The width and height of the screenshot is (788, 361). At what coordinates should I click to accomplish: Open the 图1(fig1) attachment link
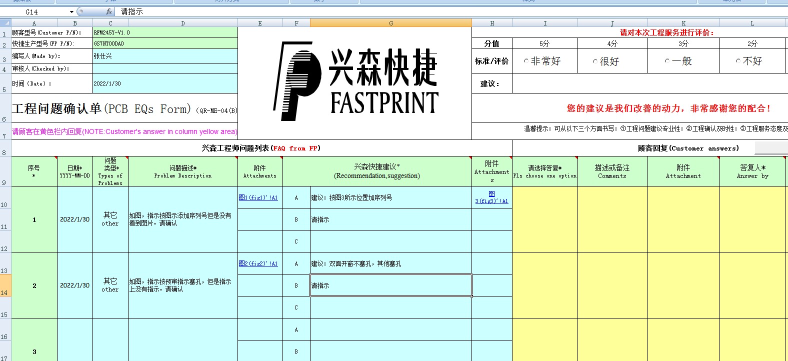[x=258, y=197]
